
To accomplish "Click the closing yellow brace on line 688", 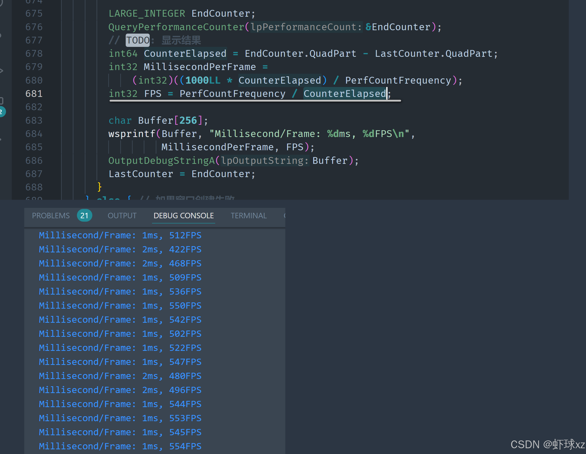I will 100,187.
